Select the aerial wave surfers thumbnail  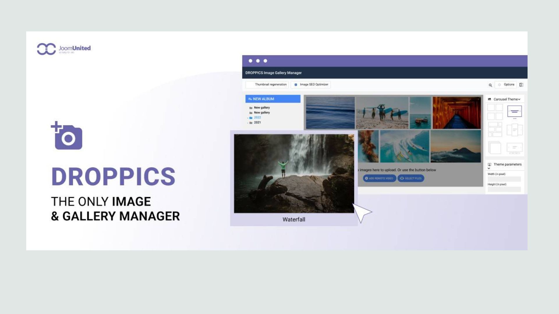click(404, 146)
